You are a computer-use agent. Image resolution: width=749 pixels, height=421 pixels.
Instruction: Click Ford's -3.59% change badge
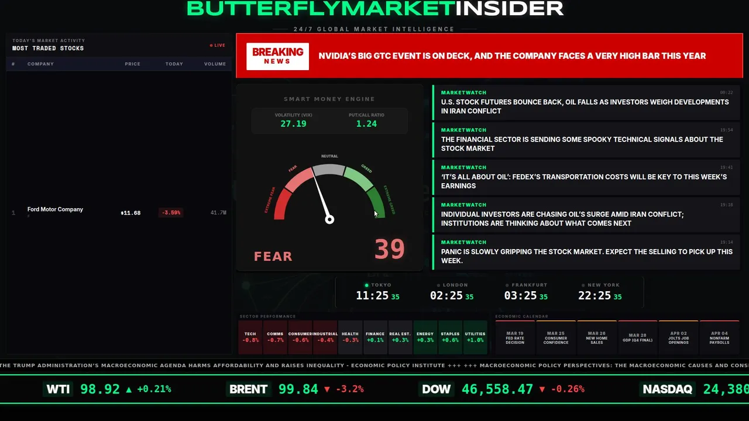click(x=171, y=213)
